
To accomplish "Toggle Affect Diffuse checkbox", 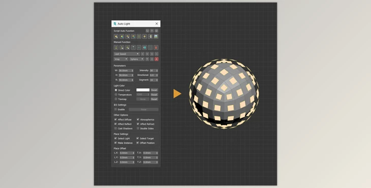I will click(115, 119).
